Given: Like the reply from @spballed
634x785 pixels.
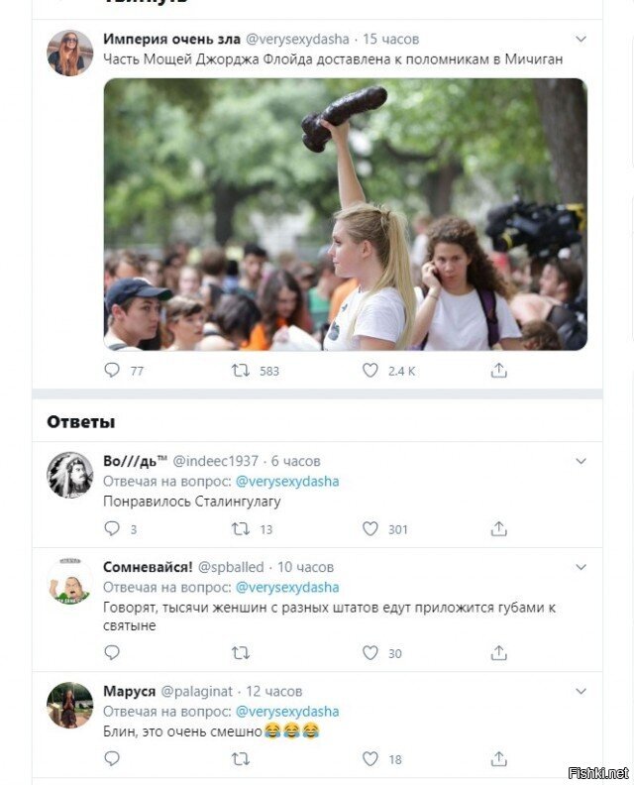Looking at the screenshot, I should click(x=370, y=653).
